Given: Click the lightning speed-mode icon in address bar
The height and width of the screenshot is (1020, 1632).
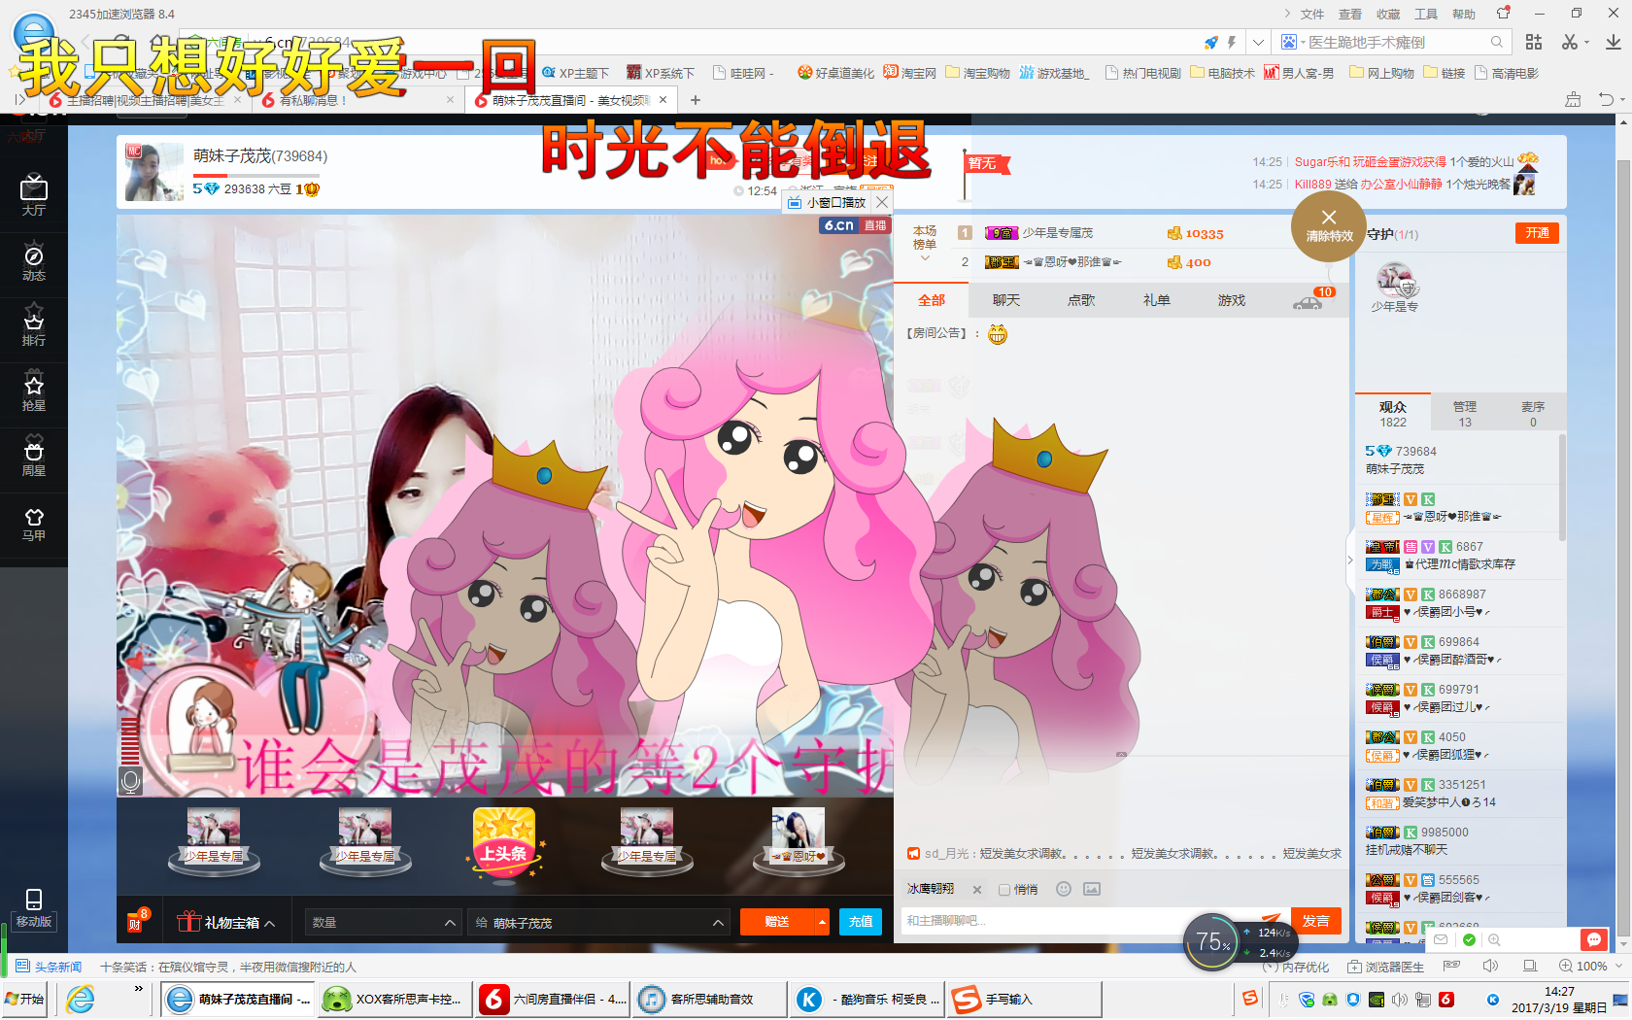Looking at the screenshot, I should click(x=1232, y=42).
